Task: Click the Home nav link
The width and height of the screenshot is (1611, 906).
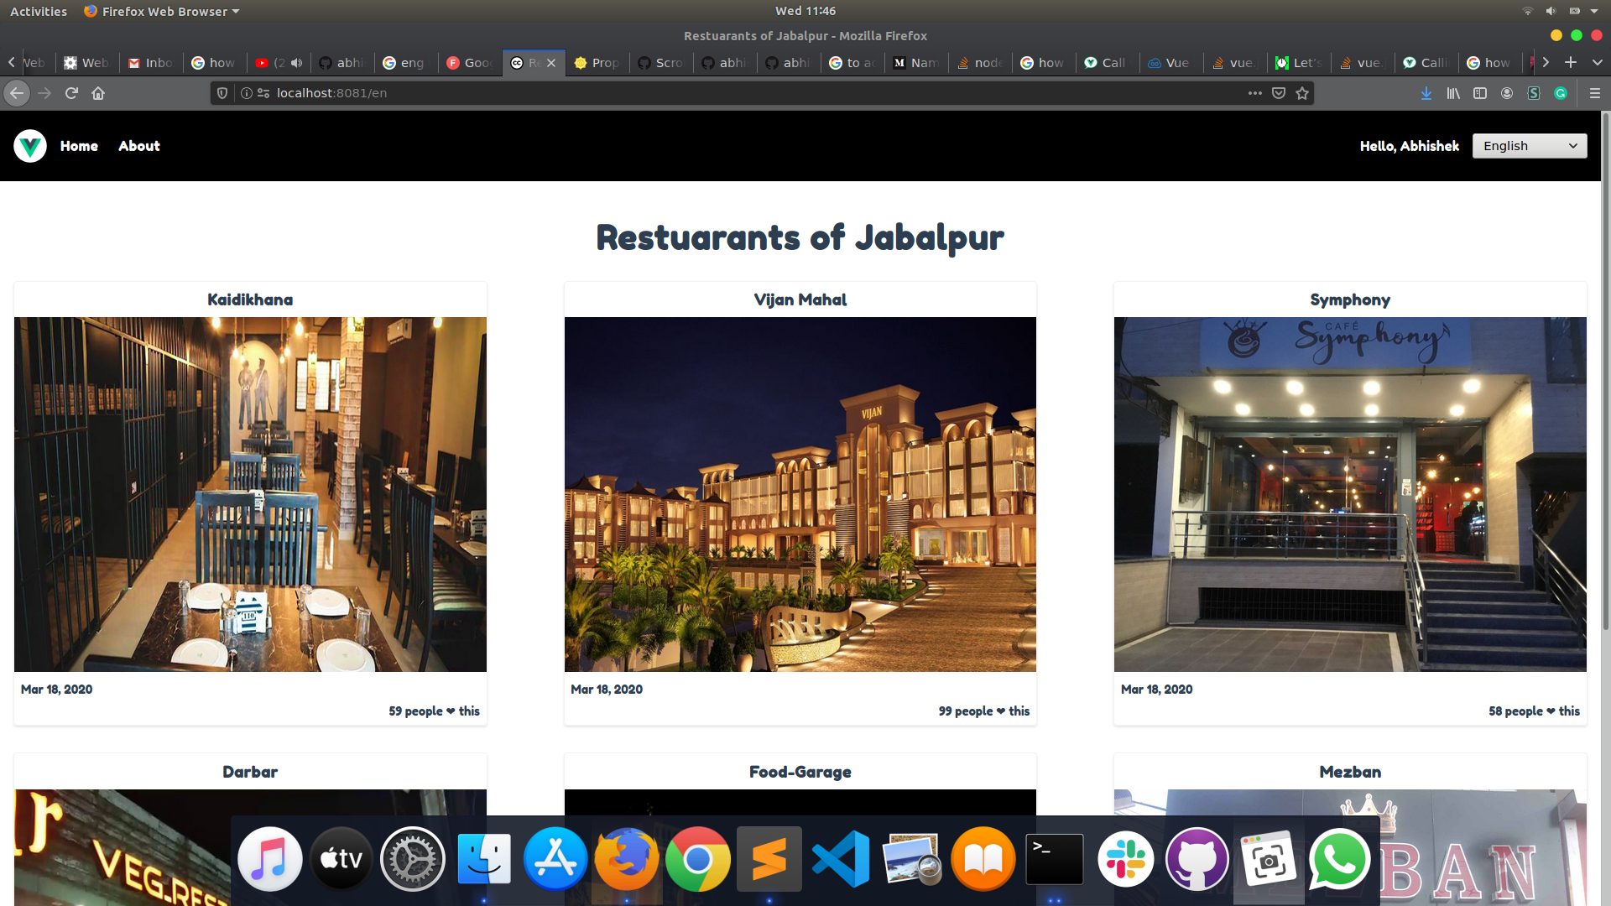Action: pyautogui.click(x=79, y=146)
